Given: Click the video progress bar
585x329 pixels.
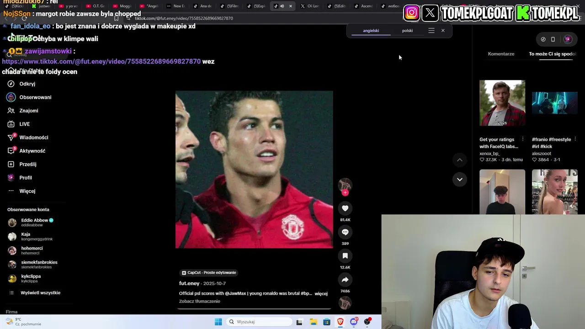Looking at the screenshot, I should (x=254, y=309).
